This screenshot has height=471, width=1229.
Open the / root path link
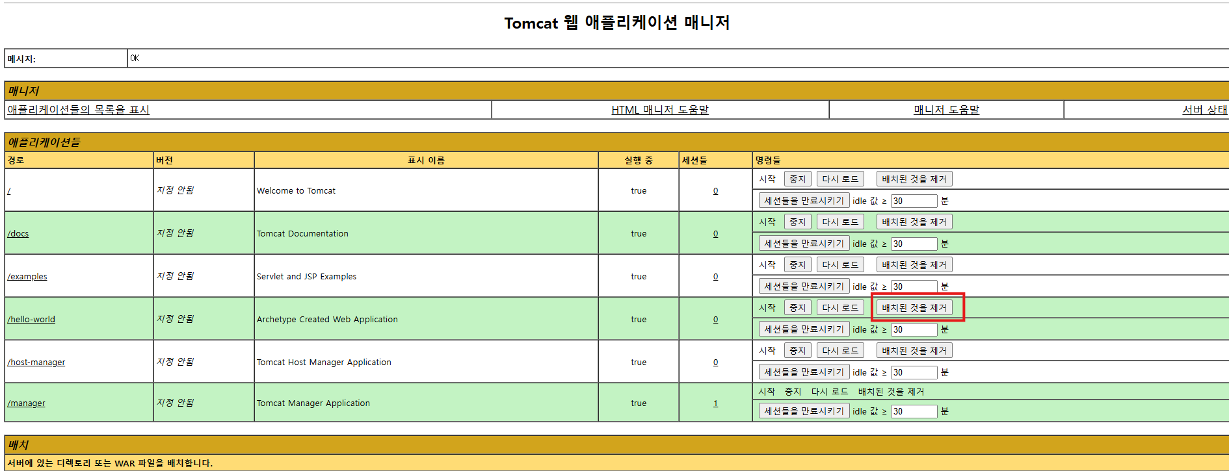9,191
